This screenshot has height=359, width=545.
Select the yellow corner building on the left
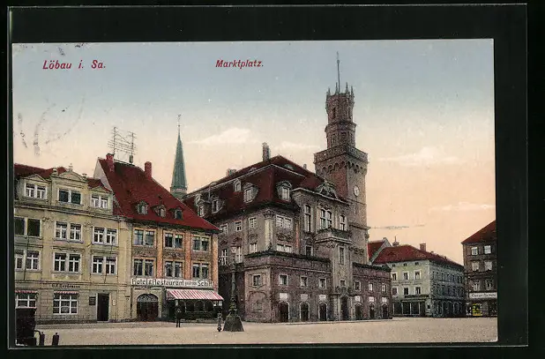pyautogui.click(x=66, y=247)
